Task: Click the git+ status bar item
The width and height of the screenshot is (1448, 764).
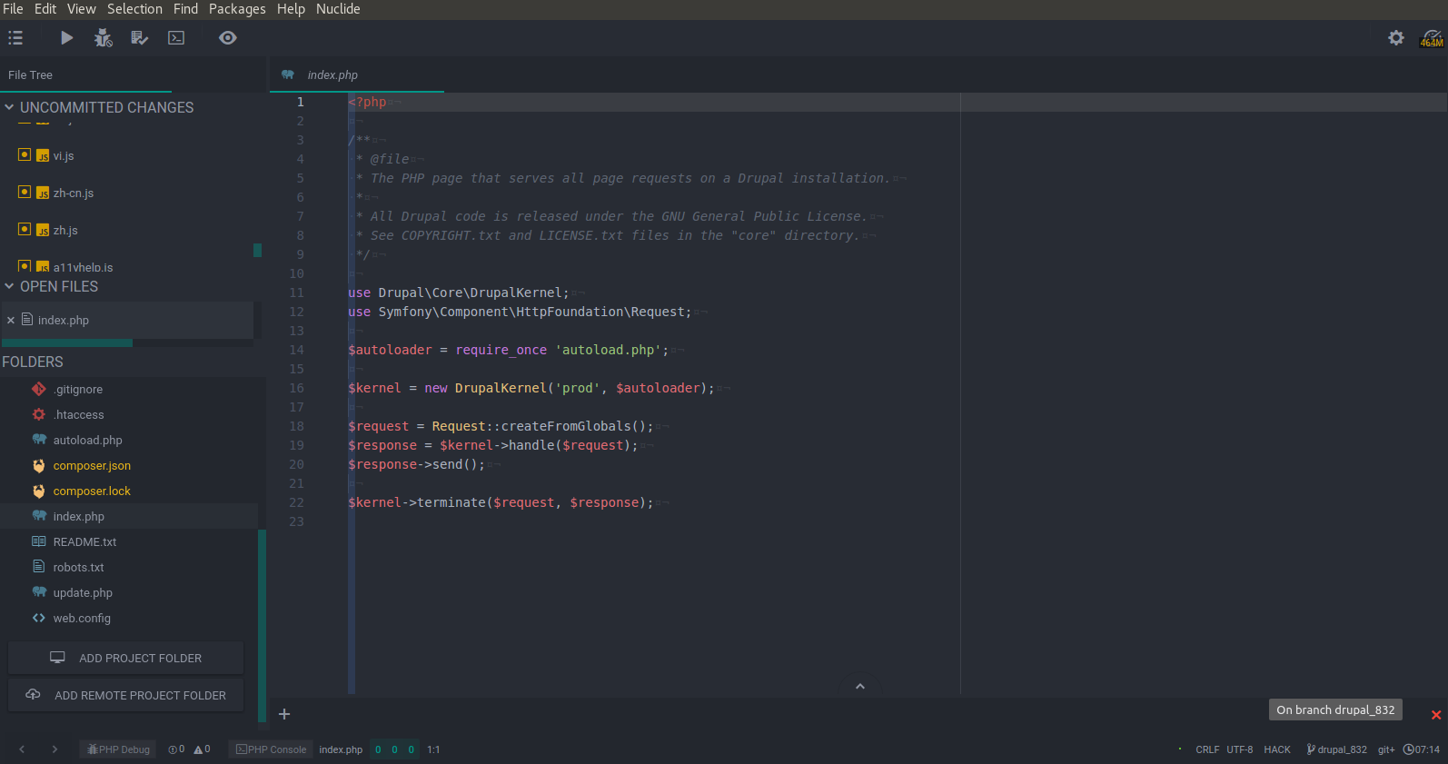Action: coord(1386,749)
